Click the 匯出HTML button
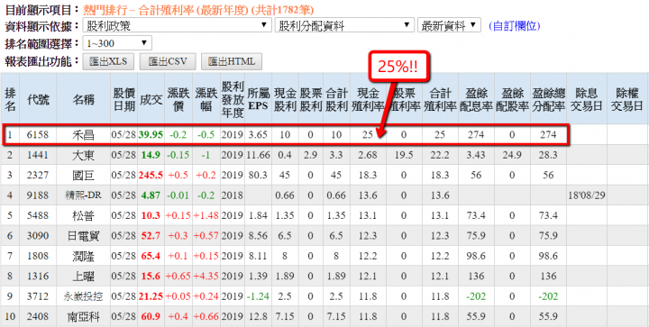Screen dimensions: 649x327 (x=232, y=62)
